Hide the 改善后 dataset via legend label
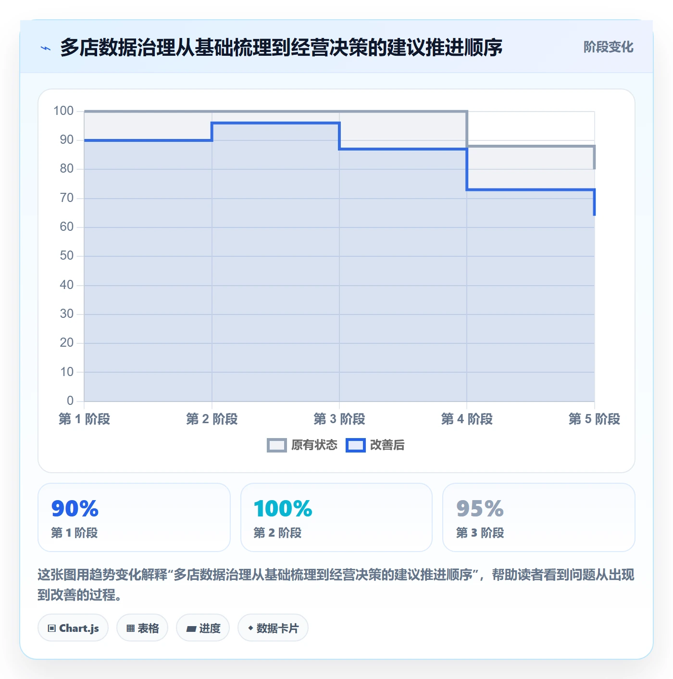This screenshot has height=679, width=673. [x=387, y=445]
